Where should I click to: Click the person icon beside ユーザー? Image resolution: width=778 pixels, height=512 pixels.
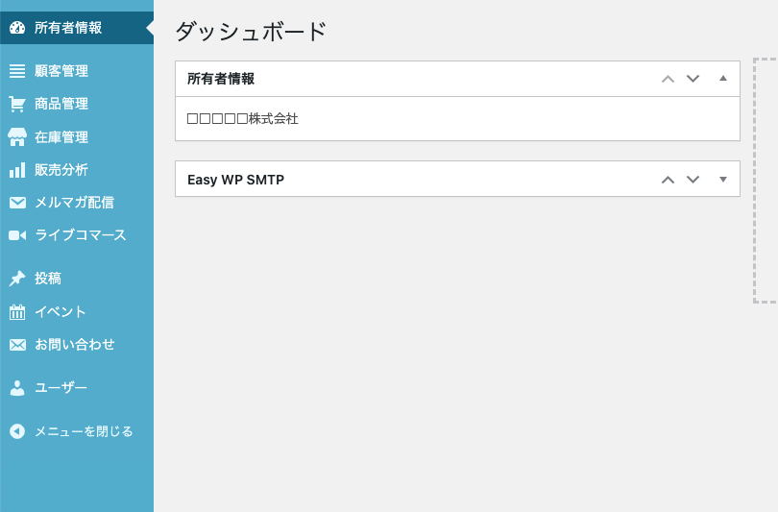17,388
